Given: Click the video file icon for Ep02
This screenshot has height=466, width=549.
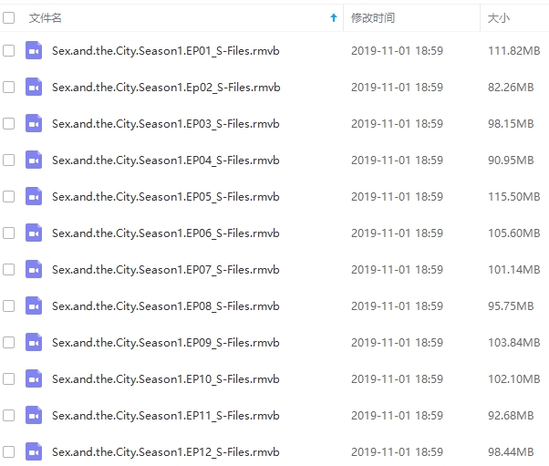Looking at the screenshot, I should pos(34,88).
